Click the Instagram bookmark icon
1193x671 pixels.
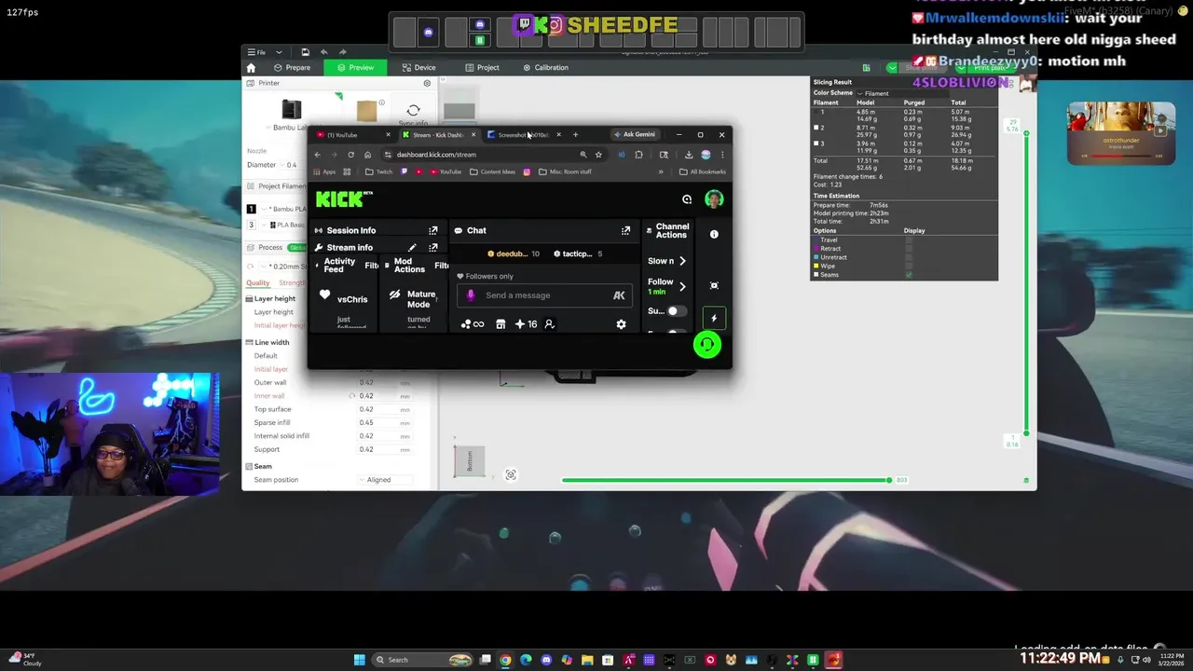[x=527, y=171]
